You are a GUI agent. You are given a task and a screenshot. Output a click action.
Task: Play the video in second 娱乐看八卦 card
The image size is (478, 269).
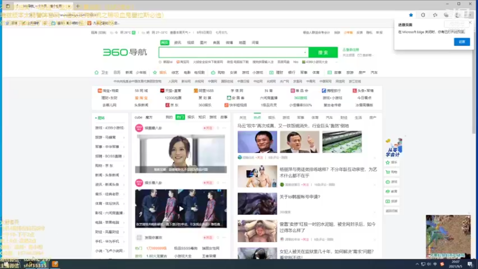pos(181,209)
